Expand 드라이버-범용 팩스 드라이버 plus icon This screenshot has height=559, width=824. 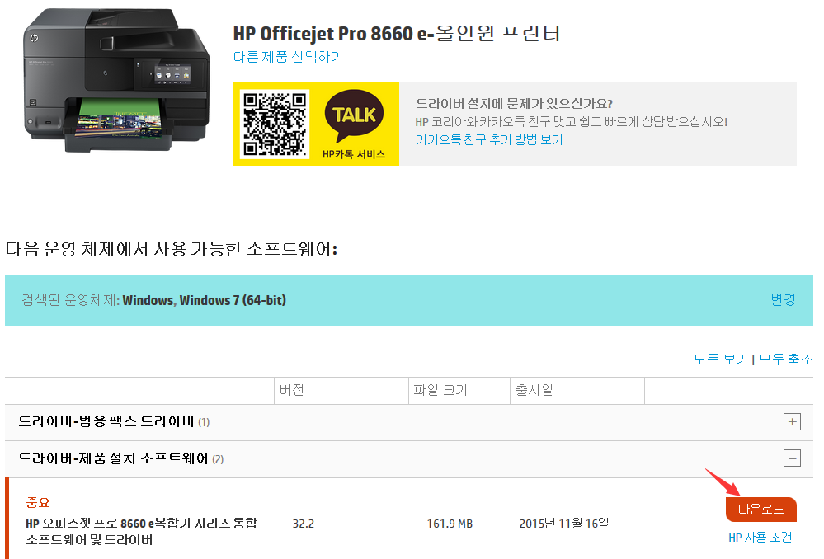792,422
